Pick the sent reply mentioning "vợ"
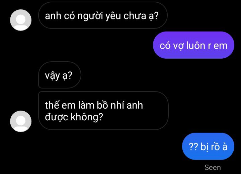241x174 pixels. coord(193,45)
